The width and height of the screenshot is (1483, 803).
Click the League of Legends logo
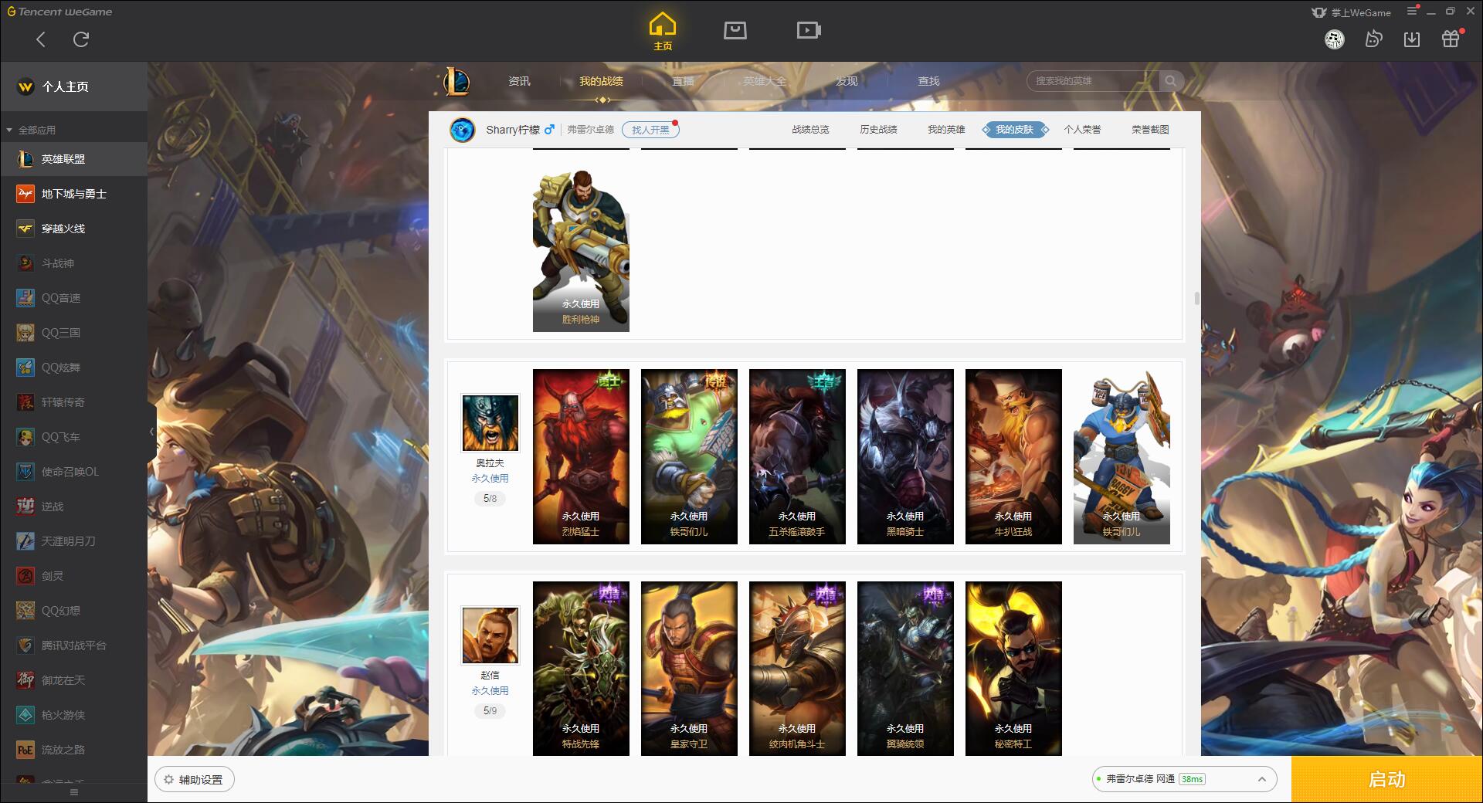pyautogui.click(x=456, y=81)
